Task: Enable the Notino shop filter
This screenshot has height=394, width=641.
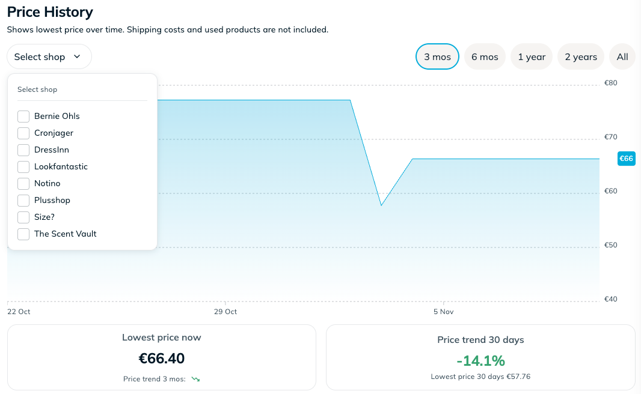Action: 23,183
